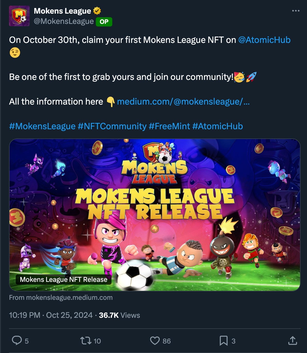The image size is (307, 353).
Task: Click the Oct 25, 2024 timestamp
Action: coord(69,315)
